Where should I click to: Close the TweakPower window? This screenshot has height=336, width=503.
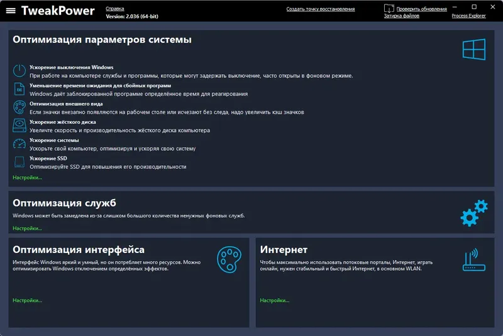pos(493,7)
